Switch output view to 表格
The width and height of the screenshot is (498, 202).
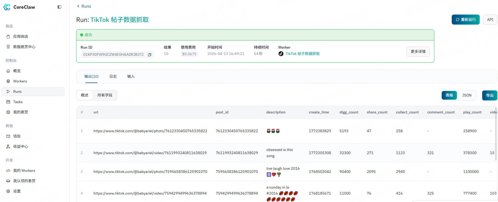point(449,95)
